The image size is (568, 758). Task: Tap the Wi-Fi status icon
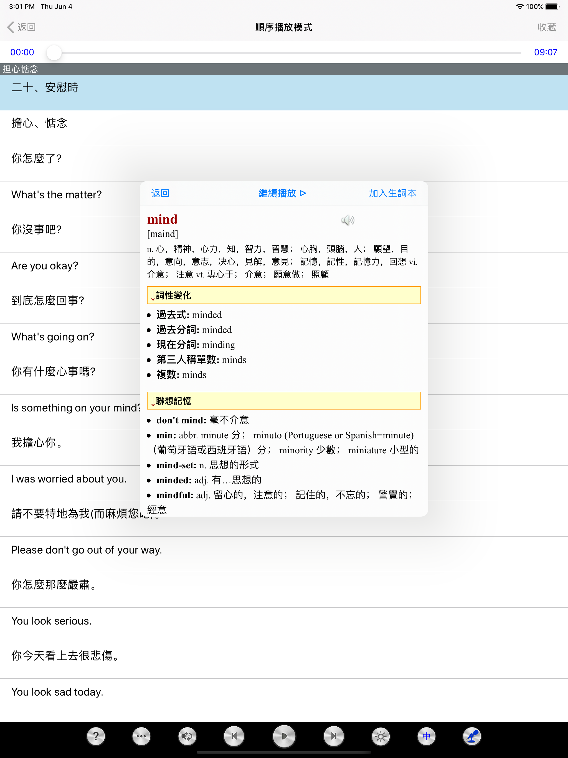[x=520, y=6]
